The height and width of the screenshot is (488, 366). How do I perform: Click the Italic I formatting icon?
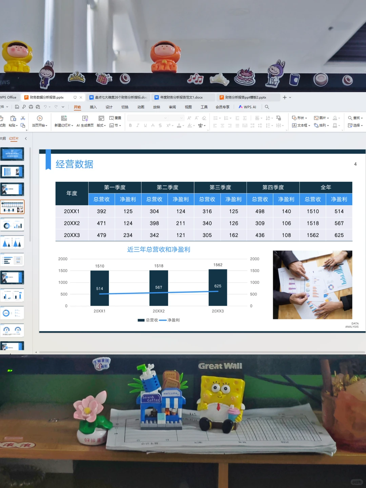138,125
